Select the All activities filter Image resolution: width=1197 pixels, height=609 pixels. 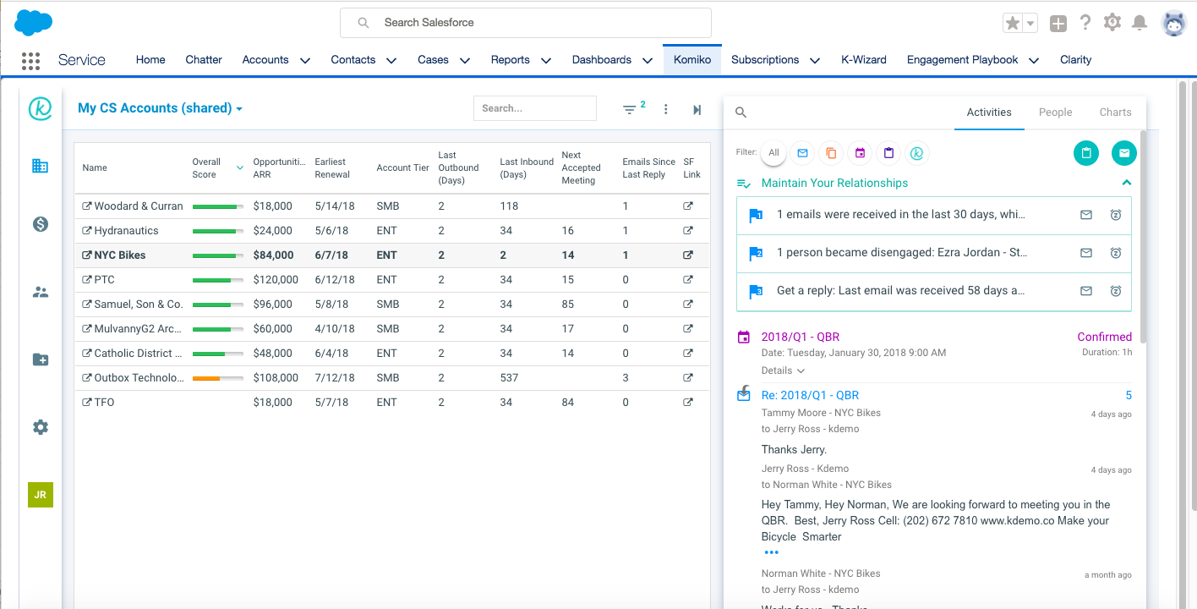[773, 152]
